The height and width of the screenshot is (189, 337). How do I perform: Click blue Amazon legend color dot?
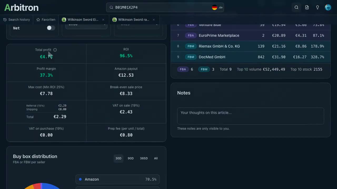click(80, 179)
